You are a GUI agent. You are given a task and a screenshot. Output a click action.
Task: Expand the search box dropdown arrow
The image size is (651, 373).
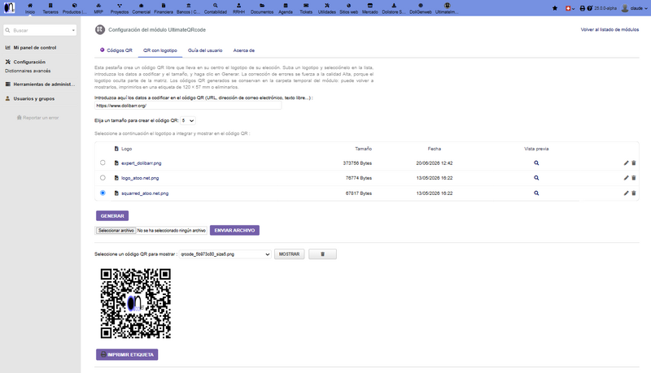click(73, 30)
